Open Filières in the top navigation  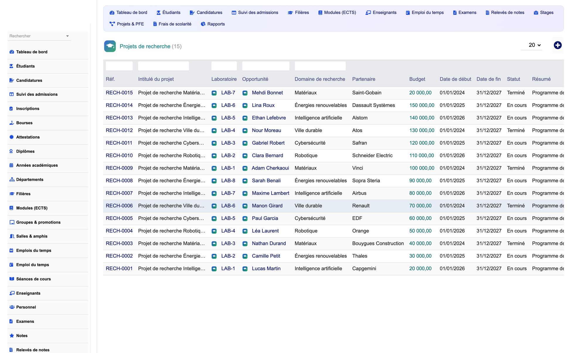coord(298,13)
